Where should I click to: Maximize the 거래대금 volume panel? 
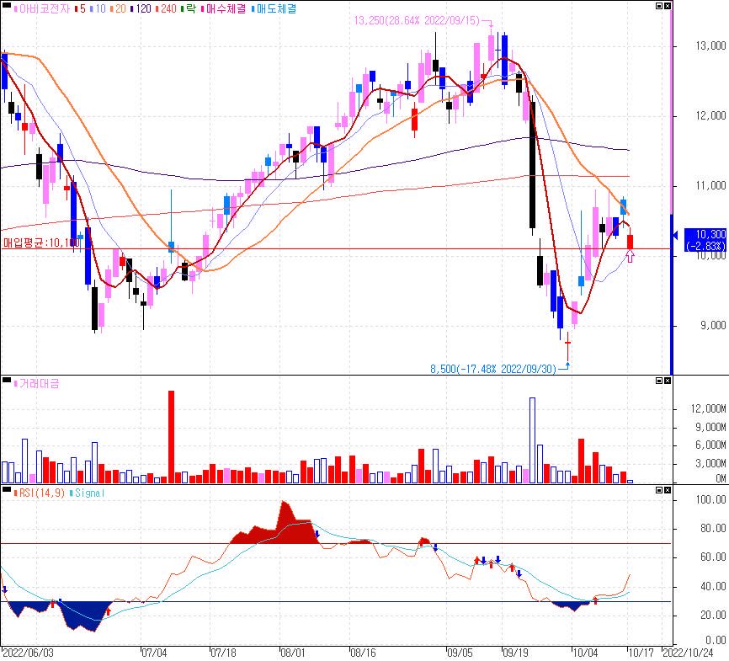659,381
